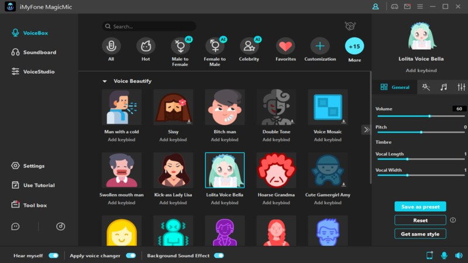Download the Sissy voice via download icon
The image size is (468, 263).
point(189,122)
